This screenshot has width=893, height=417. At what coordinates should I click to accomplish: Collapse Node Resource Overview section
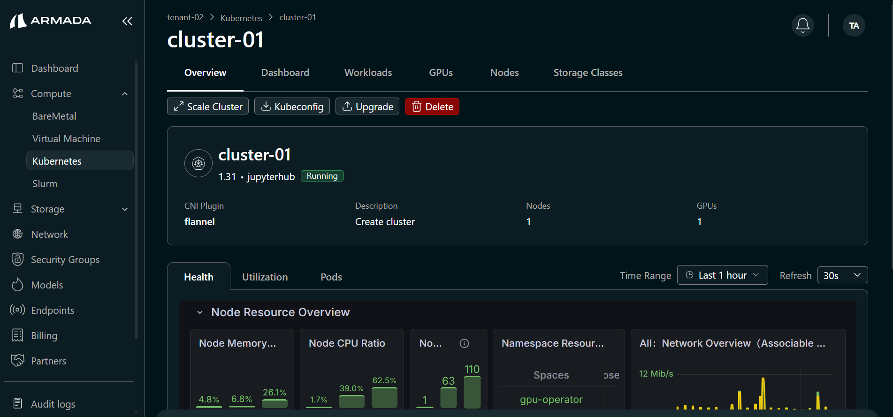200,312
